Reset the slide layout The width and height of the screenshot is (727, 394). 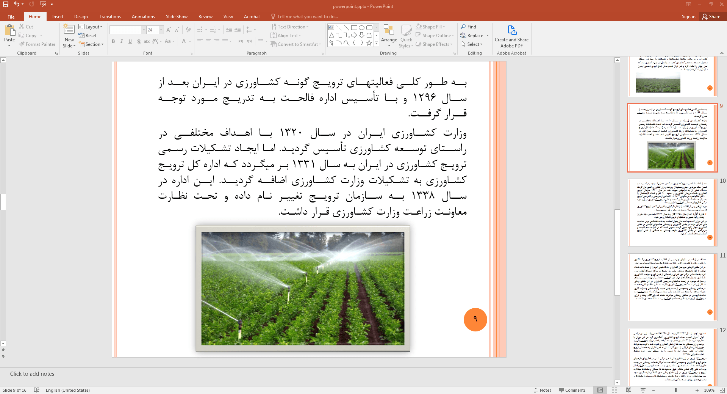tap(88, 36)
